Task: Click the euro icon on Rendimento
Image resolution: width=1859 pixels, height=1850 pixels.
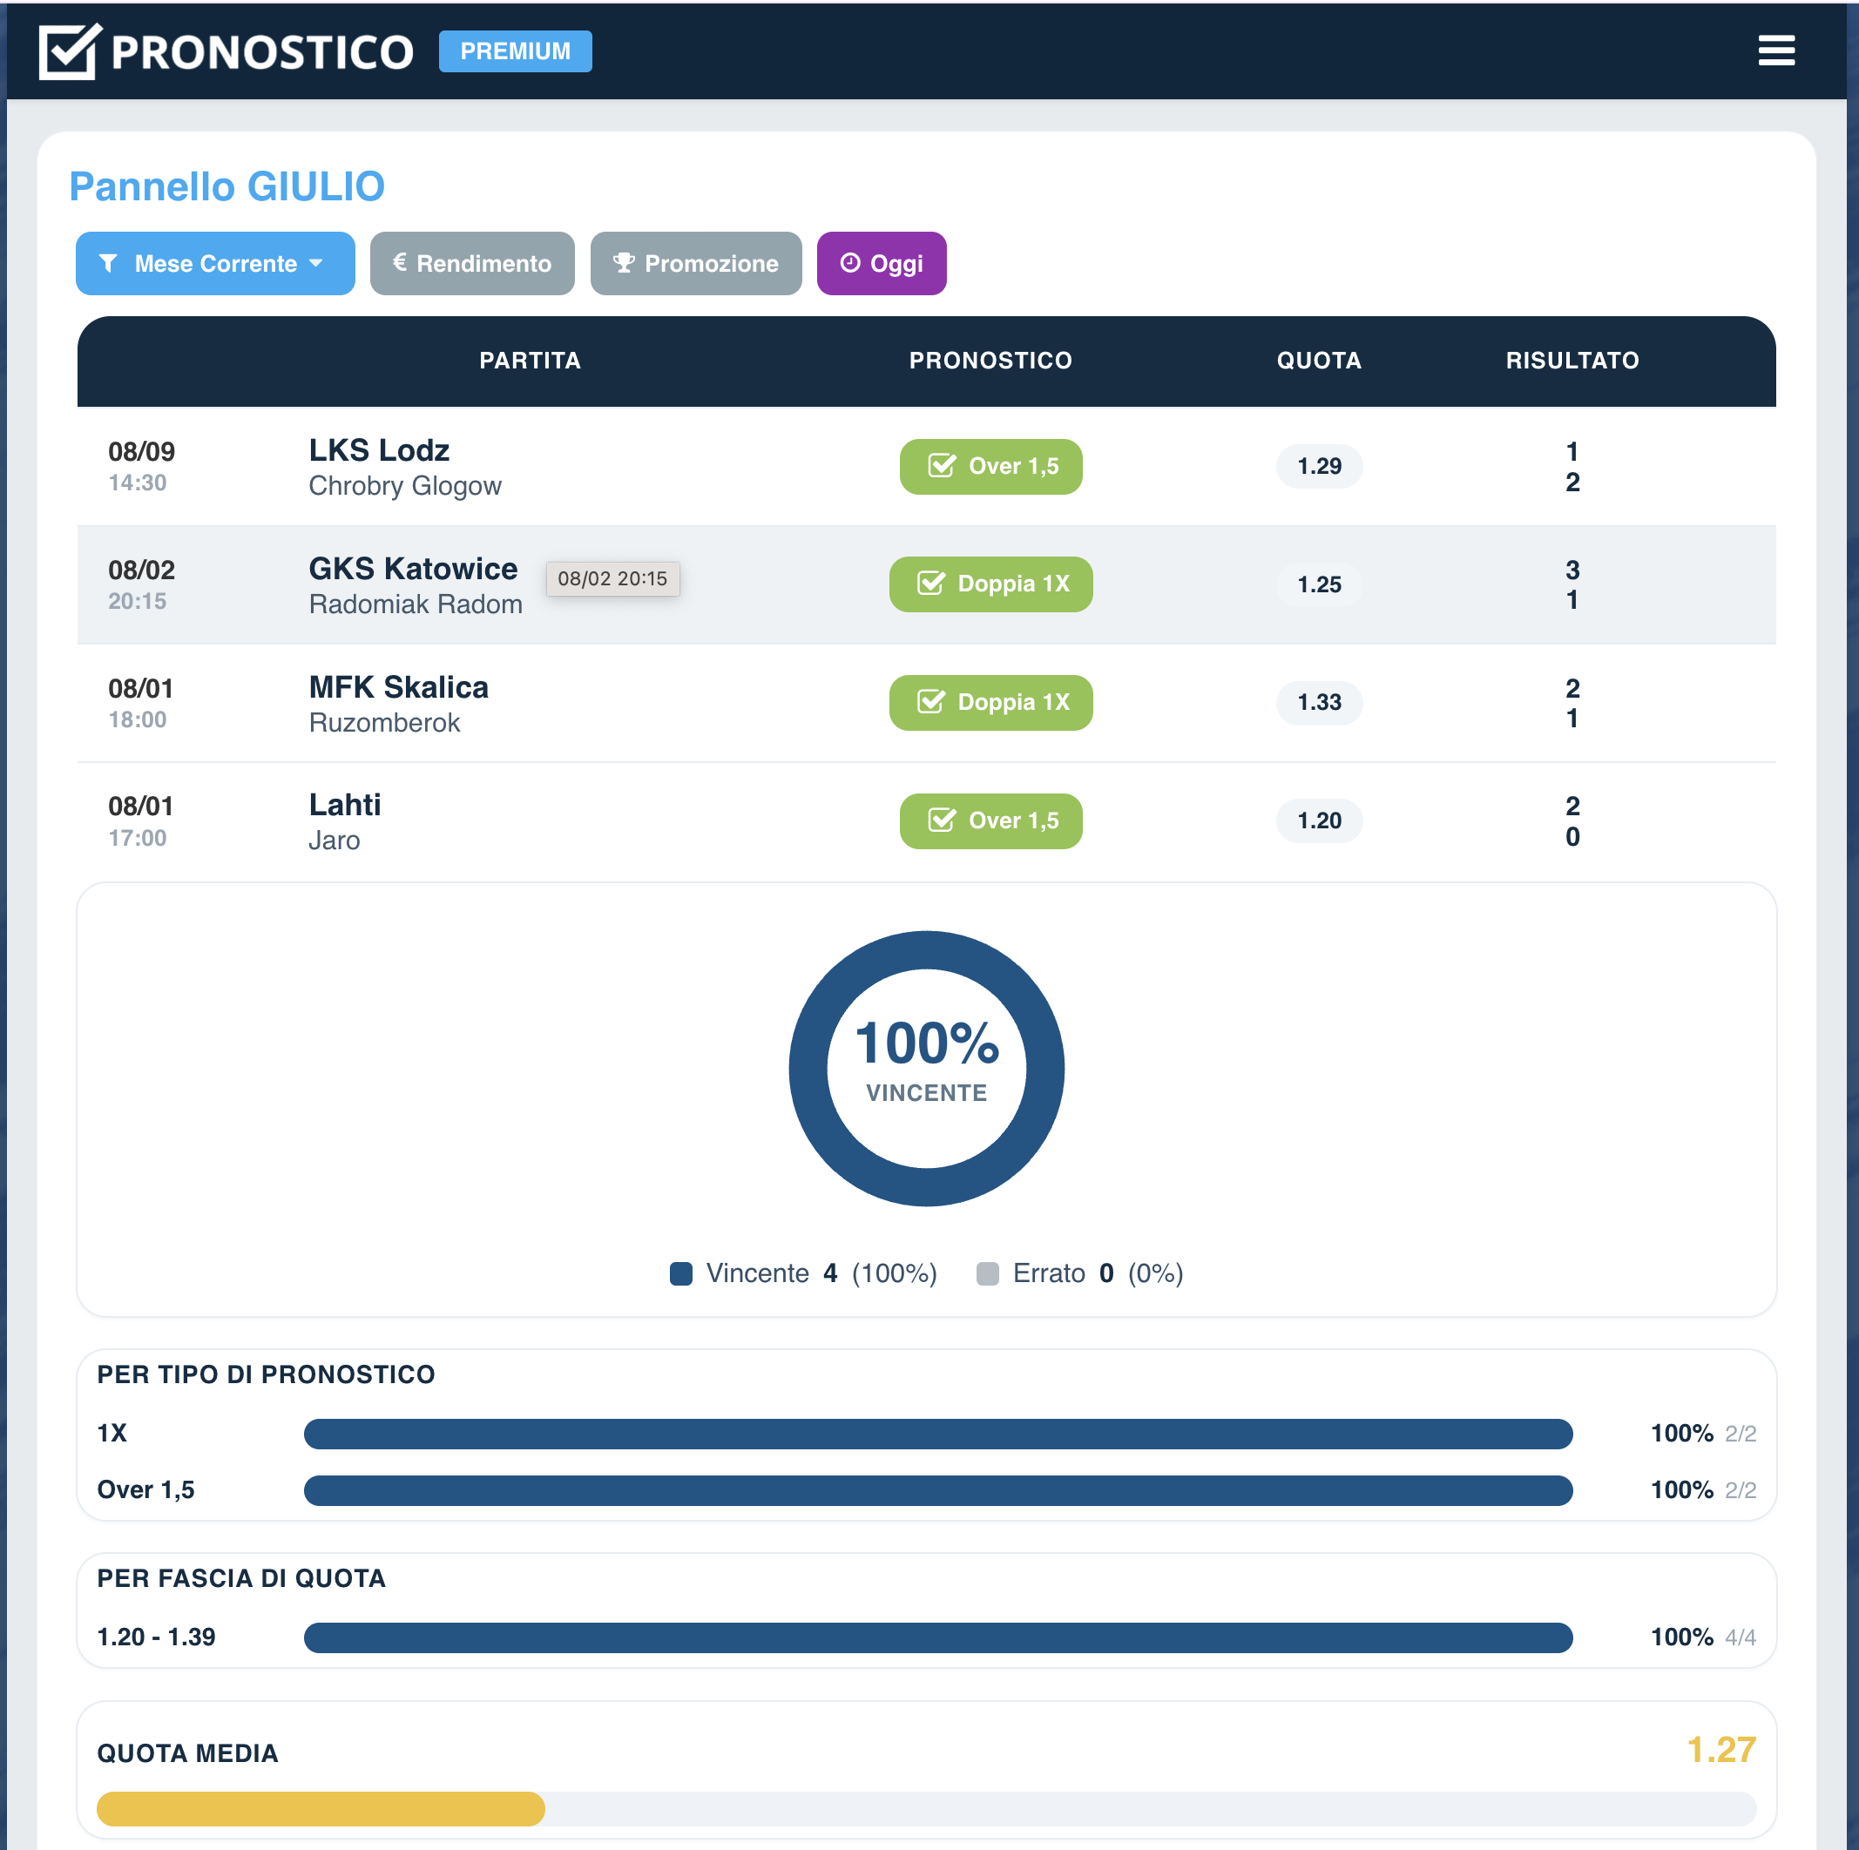Action: [x=399, y=261]
